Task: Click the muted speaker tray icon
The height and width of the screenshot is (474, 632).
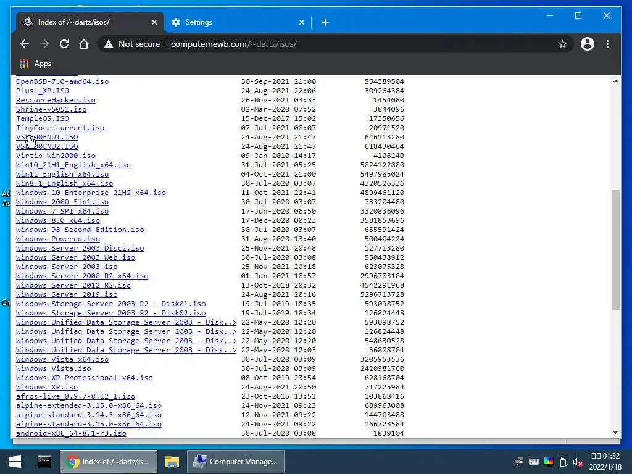Action: (x=578, y=462)
